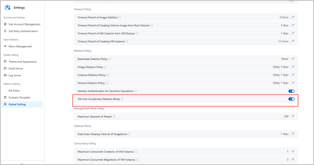
Task: Click the Settings logo icon
Action: 7,8
